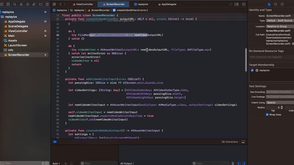Open the Debug navigator icon
This screenshot has height=165, width=294.
(x=34, y=4)
